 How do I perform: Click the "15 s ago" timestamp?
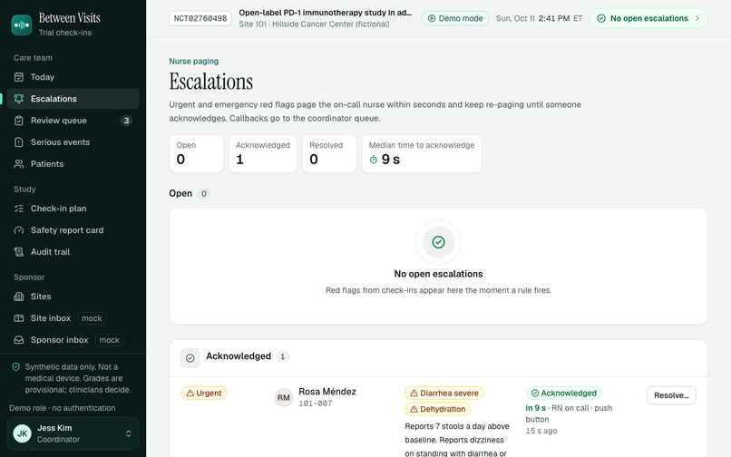tap(541, 431)
